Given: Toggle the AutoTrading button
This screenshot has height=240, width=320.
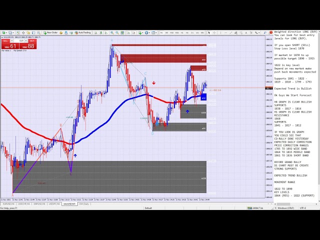Looking at the screenshot, I should [x=83, y=32].
